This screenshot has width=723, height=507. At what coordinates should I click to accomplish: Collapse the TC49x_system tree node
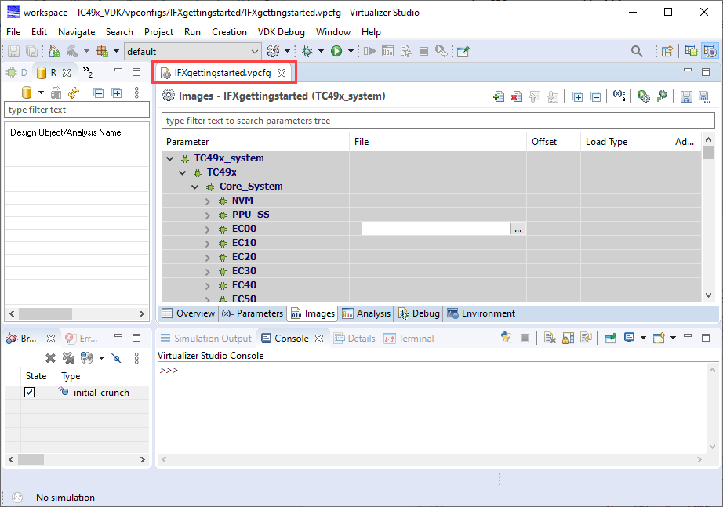coord(170,158)
